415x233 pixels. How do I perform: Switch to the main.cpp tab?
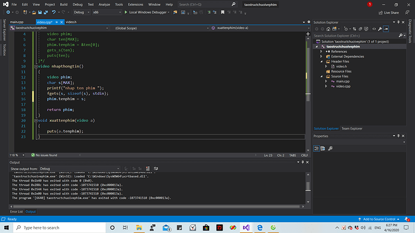pos(17,22)
